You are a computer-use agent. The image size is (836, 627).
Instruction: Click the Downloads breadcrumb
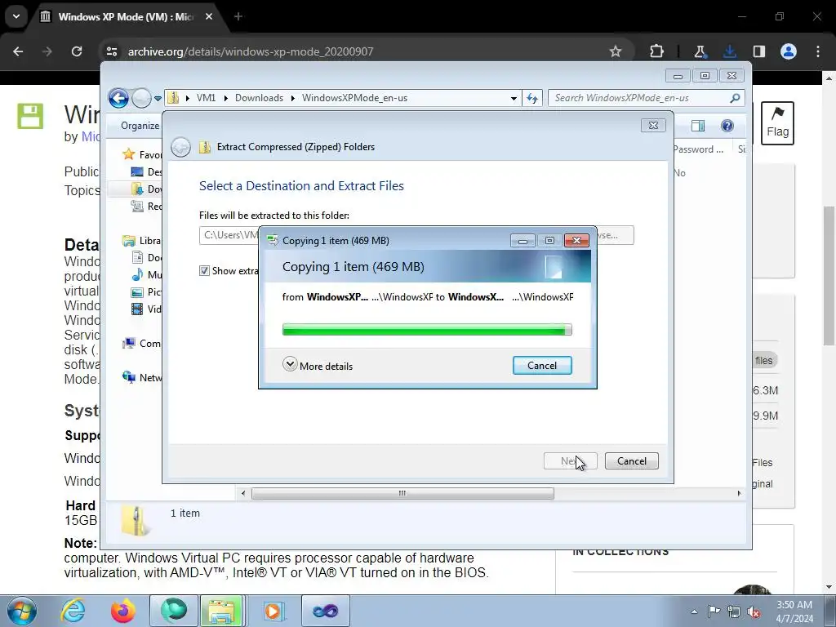click(259, 98)
